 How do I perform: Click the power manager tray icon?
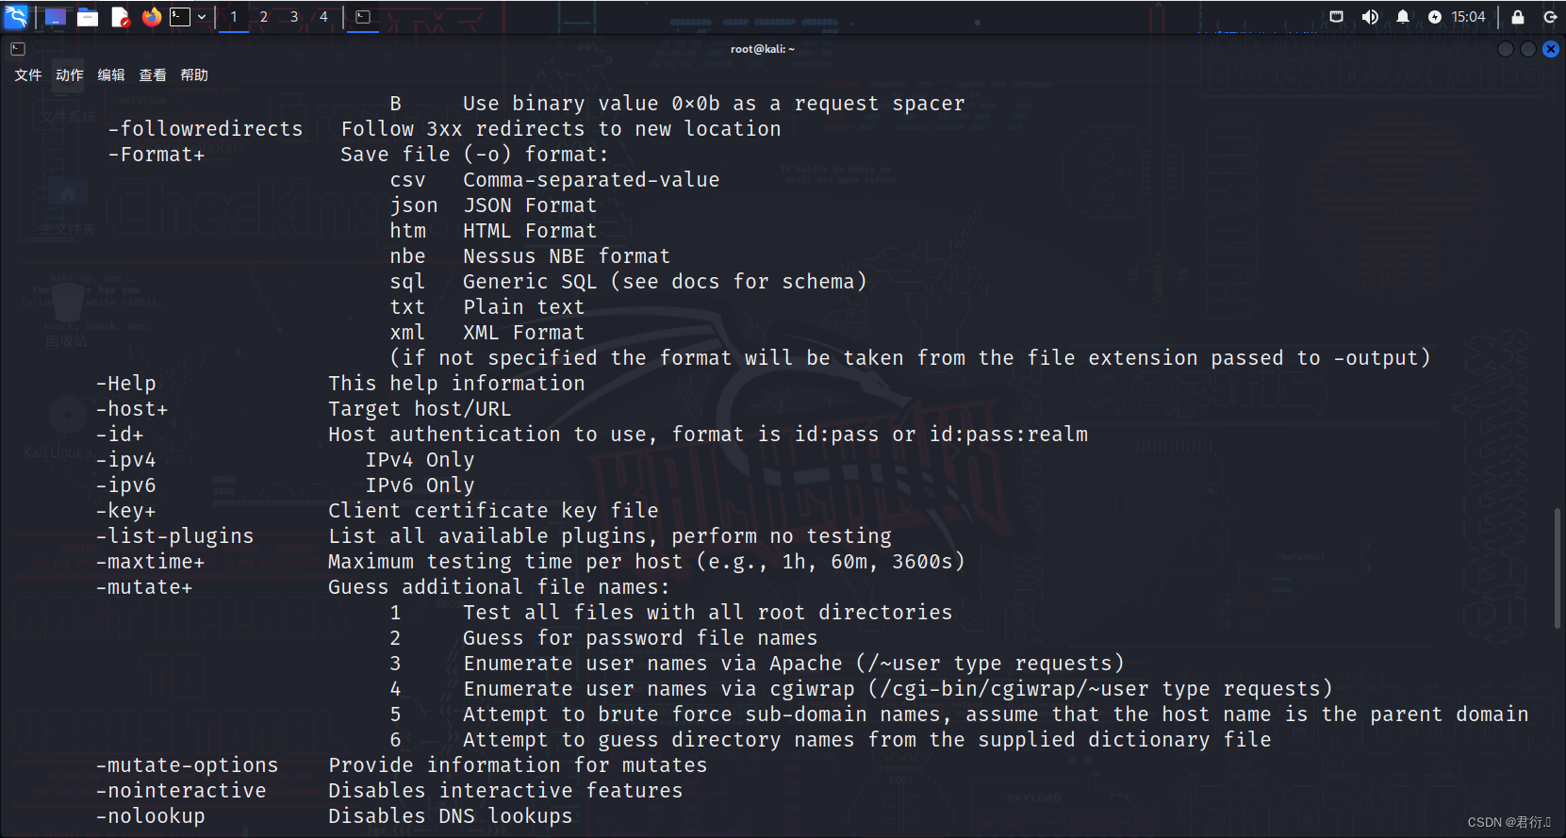click(x=1435, y=17)
